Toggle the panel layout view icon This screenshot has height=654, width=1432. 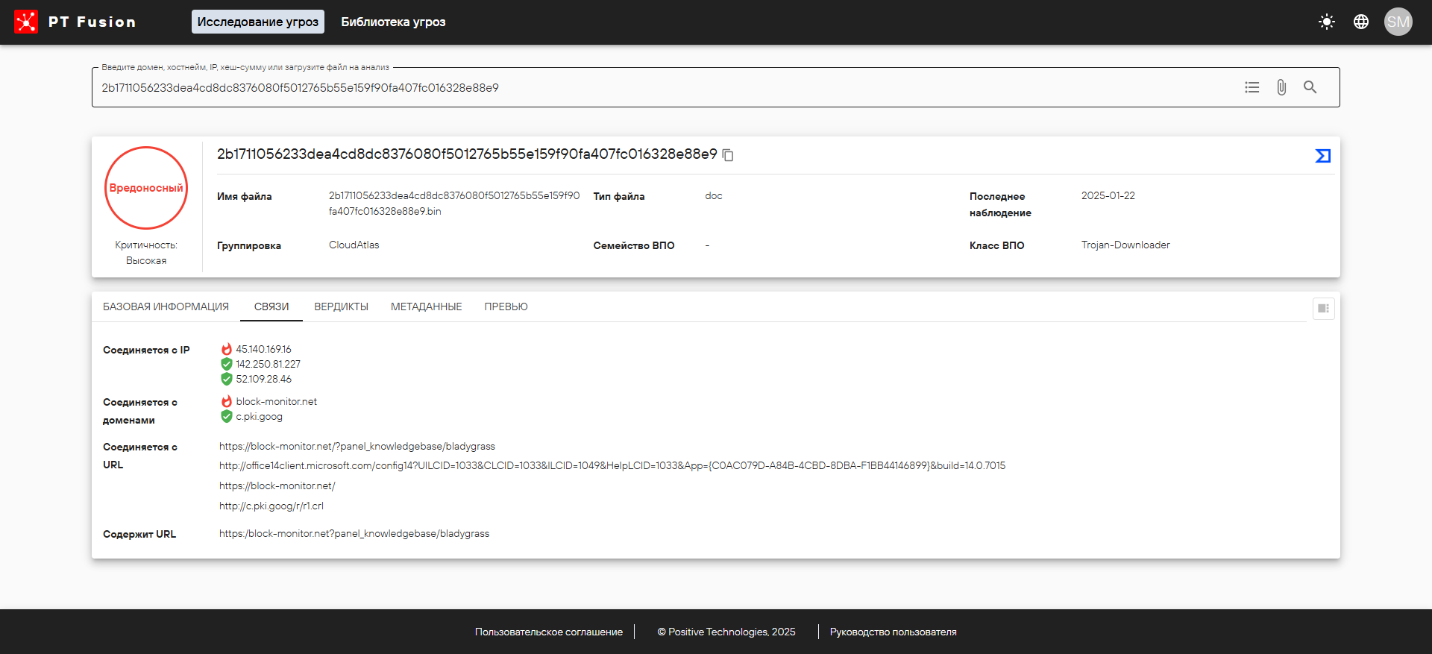pos(1323,309)
